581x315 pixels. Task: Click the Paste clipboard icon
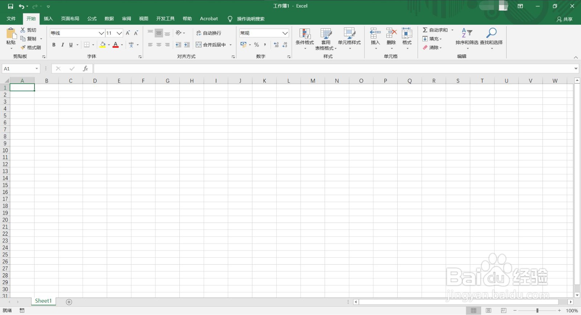click(11, 33)
